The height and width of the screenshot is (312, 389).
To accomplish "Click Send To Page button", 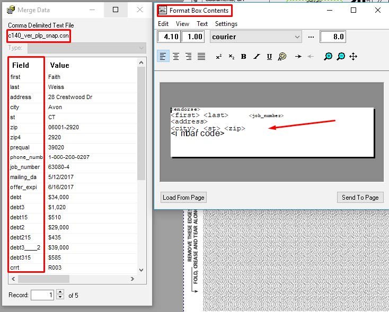I will (360, 198).
